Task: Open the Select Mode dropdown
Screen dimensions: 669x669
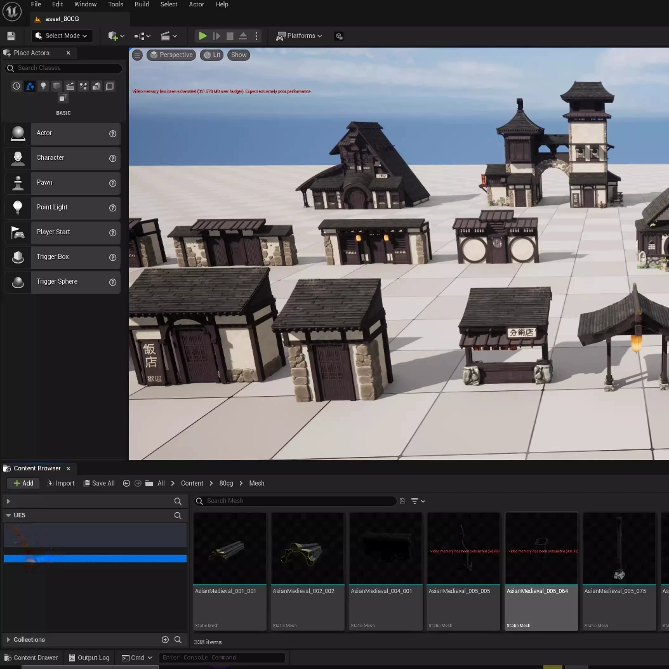Action: pyautogui.click(x=61, y=36)
